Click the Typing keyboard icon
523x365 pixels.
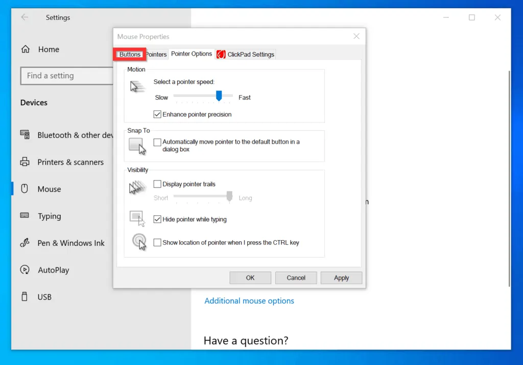coord(25,216)
